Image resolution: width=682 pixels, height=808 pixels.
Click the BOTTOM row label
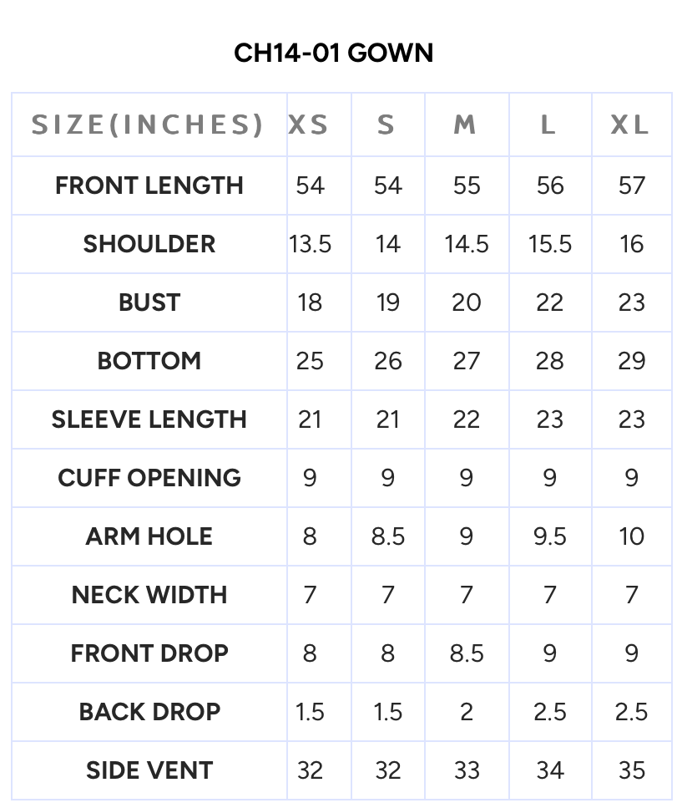tap(149, 361)
